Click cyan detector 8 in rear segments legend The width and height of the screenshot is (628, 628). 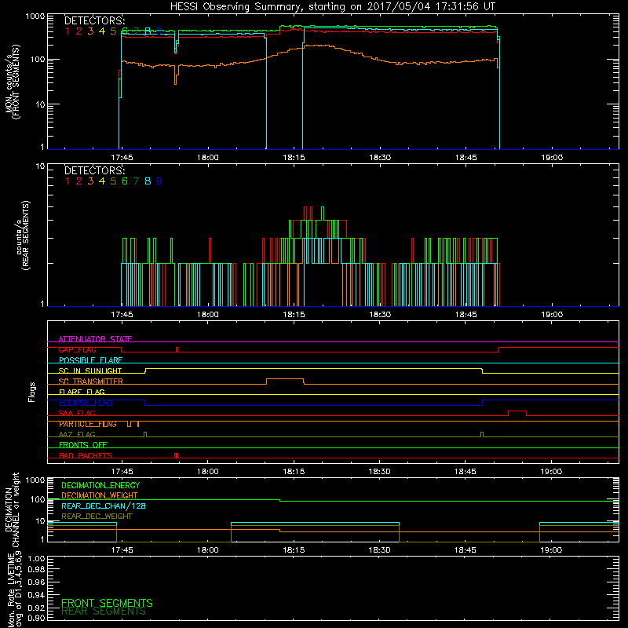[148, 181]
